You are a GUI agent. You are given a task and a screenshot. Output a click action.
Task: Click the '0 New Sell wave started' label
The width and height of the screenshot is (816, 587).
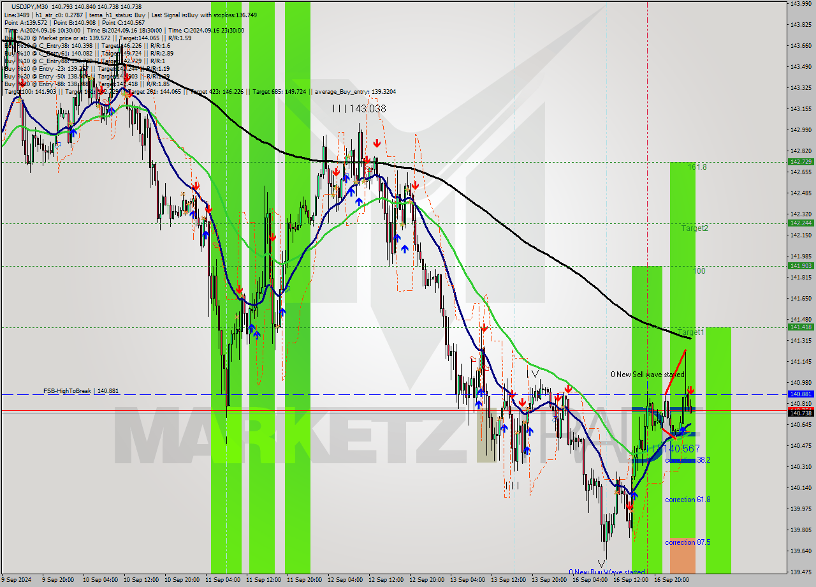click(x=648, y=375)
